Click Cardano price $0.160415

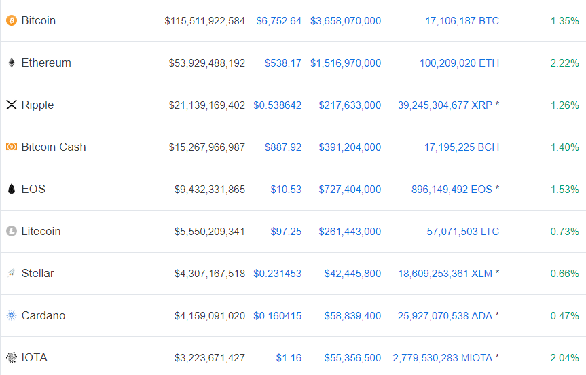[x=277, y=316]
